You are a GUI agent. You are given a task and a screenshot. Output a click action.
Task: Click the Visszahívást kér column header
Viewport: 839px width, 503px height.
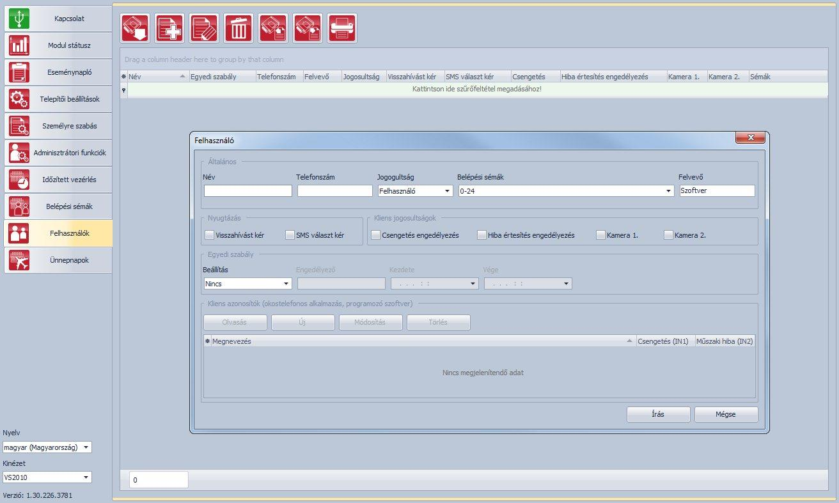pyautogui.click(x=415, y=77)
